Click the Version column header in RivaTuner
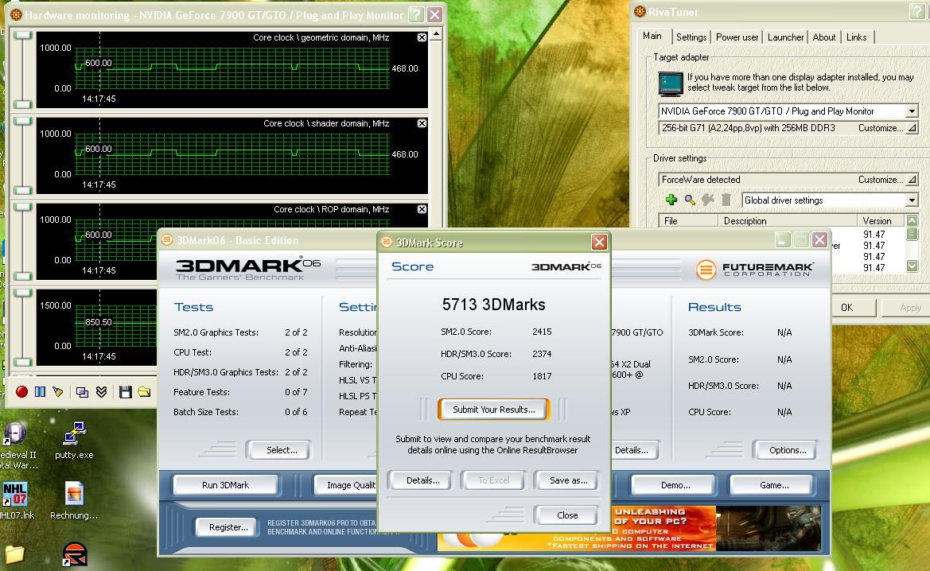The width and height of the screenshot is (930, 571). pyautogui.click(x=881, y=220)
